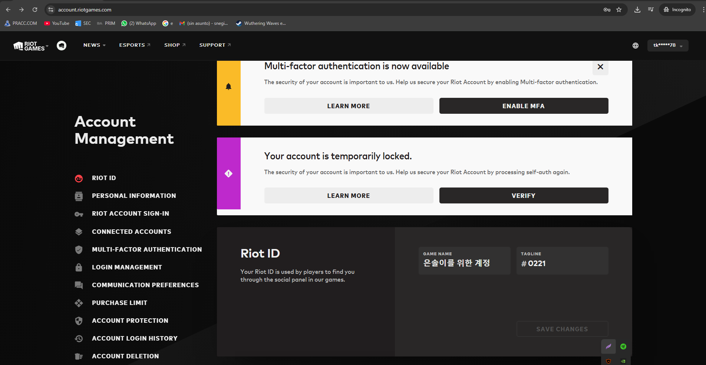Open the SUPPORT menu link
The width and height of the screenshot is (706, 365).
[215, 45]
